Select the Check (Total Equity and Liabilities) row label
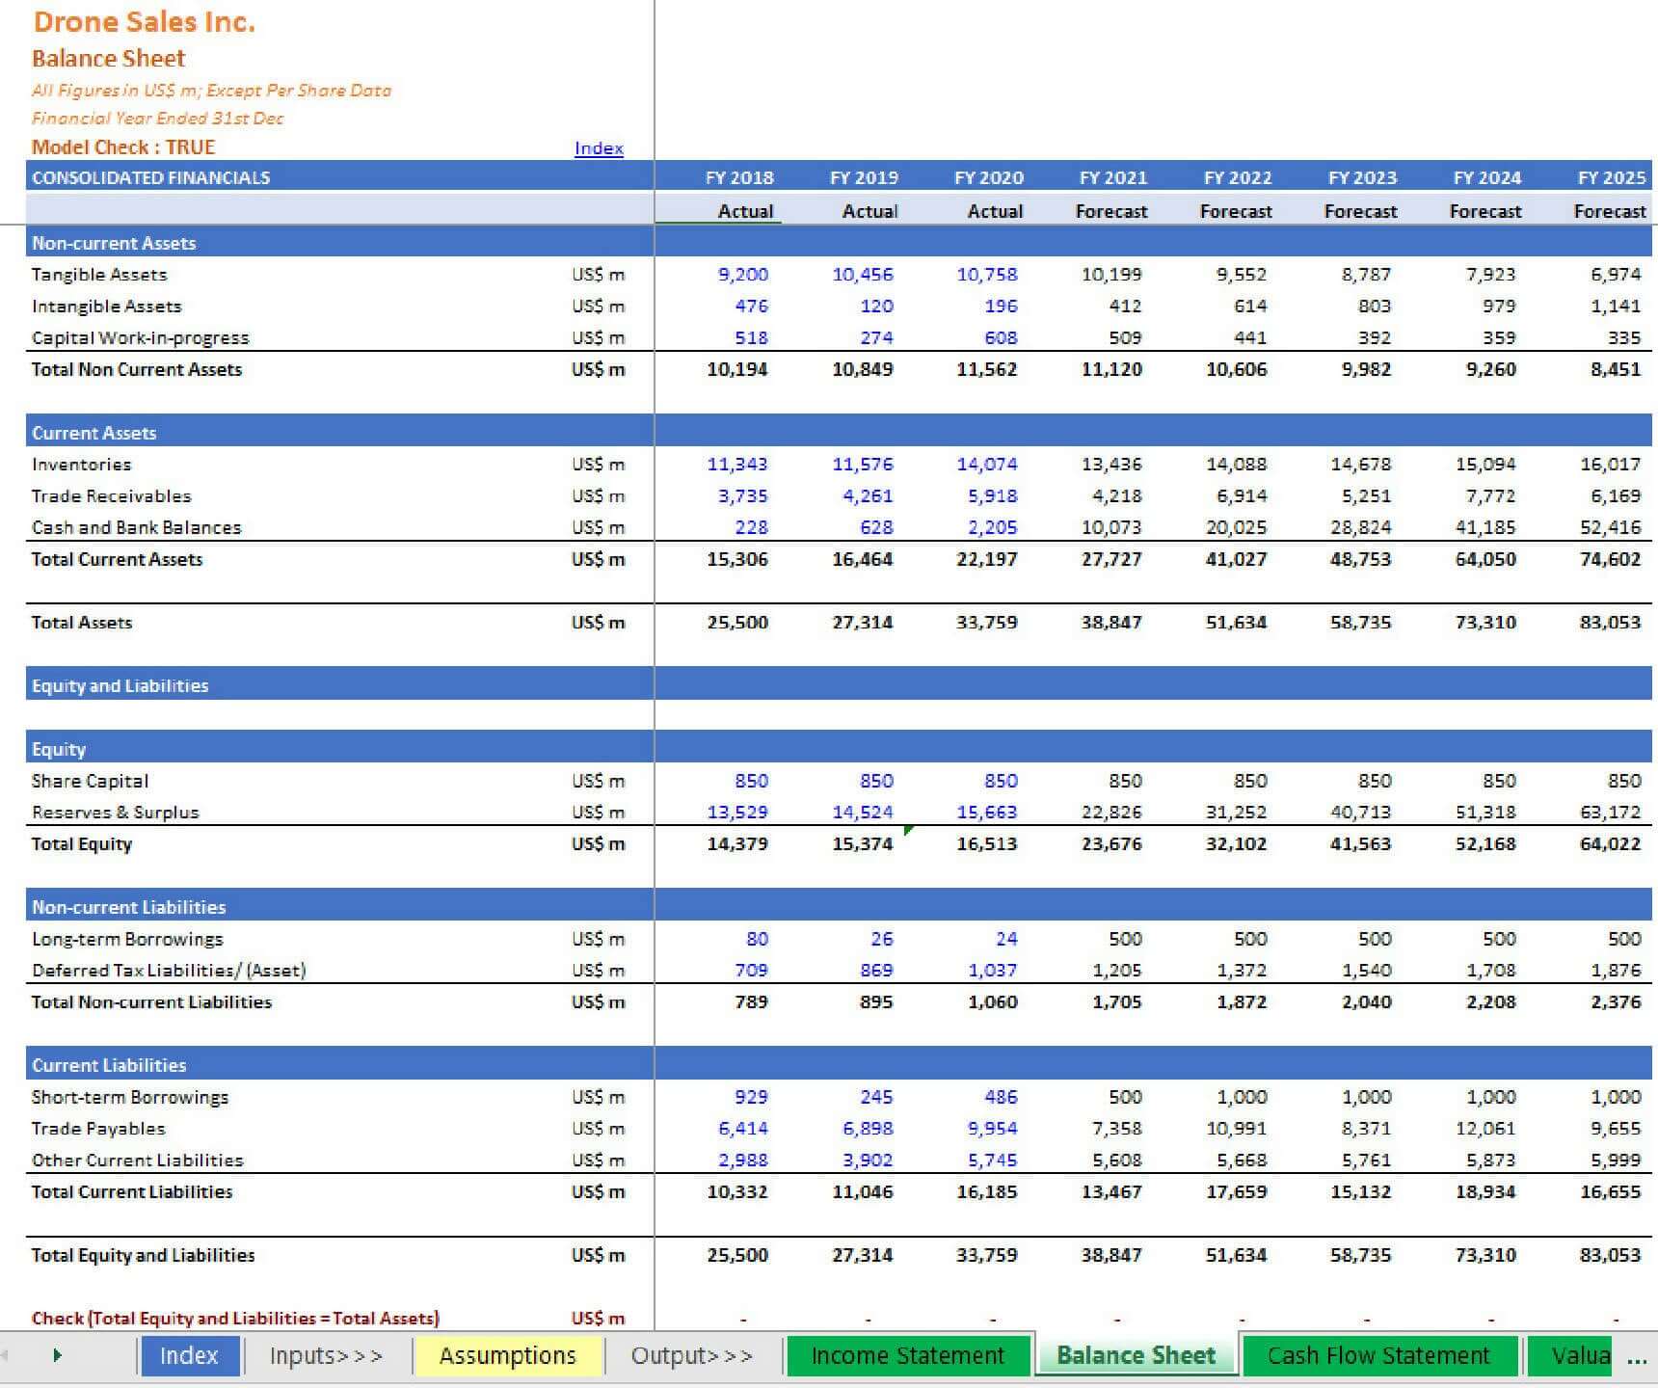The width and height of the screenshot is (1658, 1388). [x=235, y=1319]
